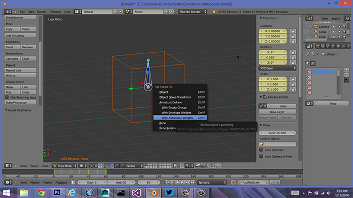
Task: Lock the Z scale with padlock
Action: (x=293, y=89)
